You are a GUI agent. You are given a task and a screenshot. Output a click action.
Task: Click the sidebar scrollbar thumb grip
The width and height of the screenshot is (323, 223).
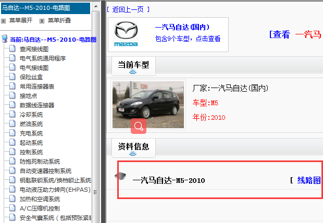[95, 192]
